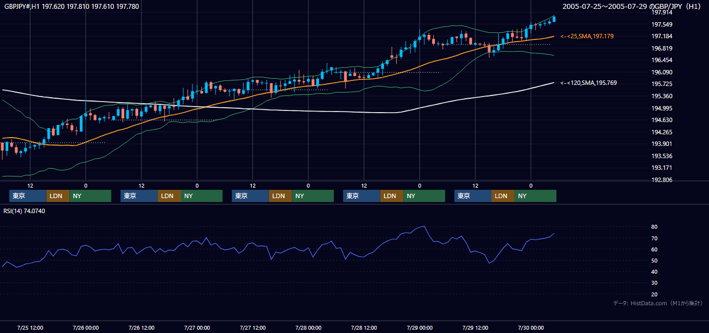709x333 pixels.
Task: Click the RSI scale value 40
Action: tap(655, 271)
